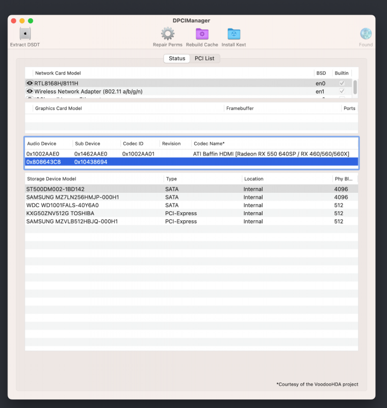Toggle eye icon beside Wireless Network Adapter
387x408 pixels.
tap(30, 91)
